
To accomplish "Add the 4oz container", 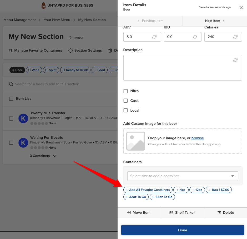I will point(181,190).
